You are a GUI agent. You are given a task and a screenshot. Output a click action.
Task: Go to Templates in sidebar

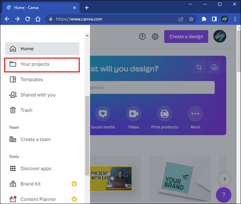coord(31,79)
